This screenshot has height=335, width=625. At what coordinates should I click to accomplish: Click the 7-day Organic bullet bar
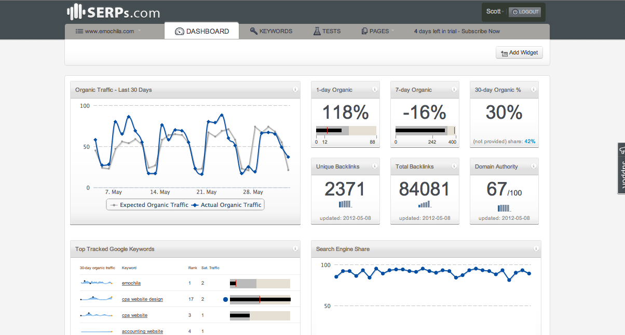pyautogui.click(x=426, y=130)
